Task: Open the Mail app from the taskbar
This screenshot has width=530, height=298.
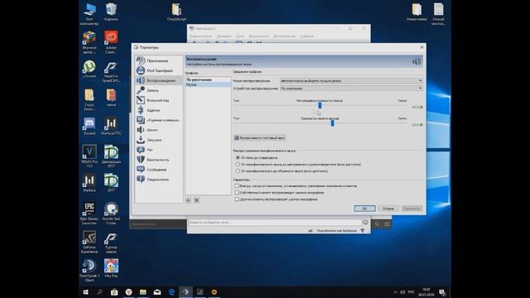Action: (157, 292)
